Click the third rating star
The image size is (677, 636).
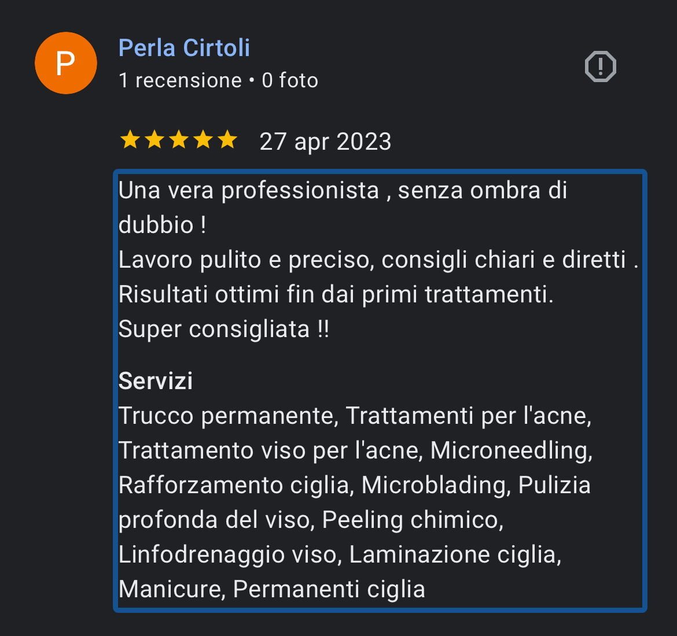(x=179, y=140)
